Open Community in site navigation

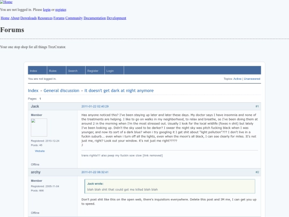coord(74,18)
